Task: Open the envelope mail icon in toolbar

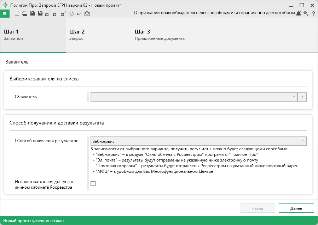Action: click(87, 14)
